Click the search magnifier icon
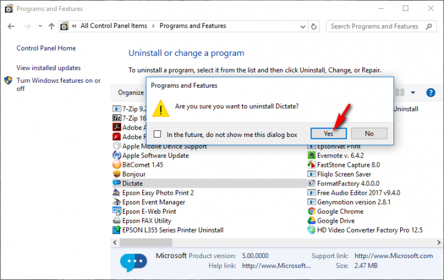Image resolution: width=444 pixels, height=280 pixels. click(429, 26)
